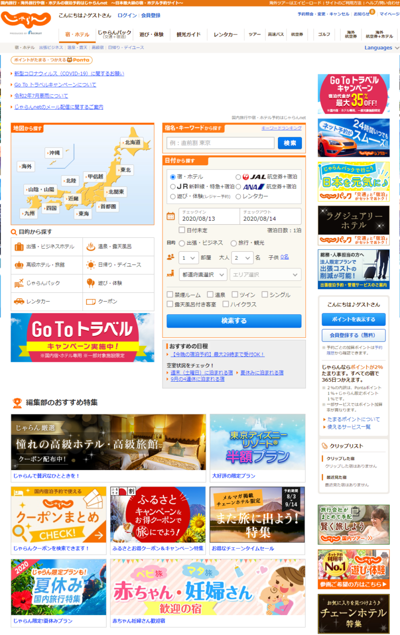Select the 宿・ホテル radio button

pyautogui.click(x=173, y=176)
